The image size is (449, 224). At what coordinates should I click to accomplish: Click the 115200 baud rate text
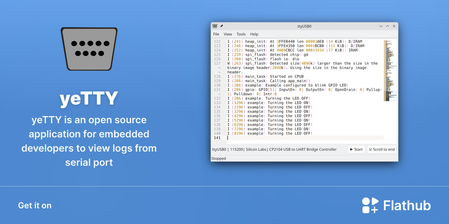pos(236,149)
